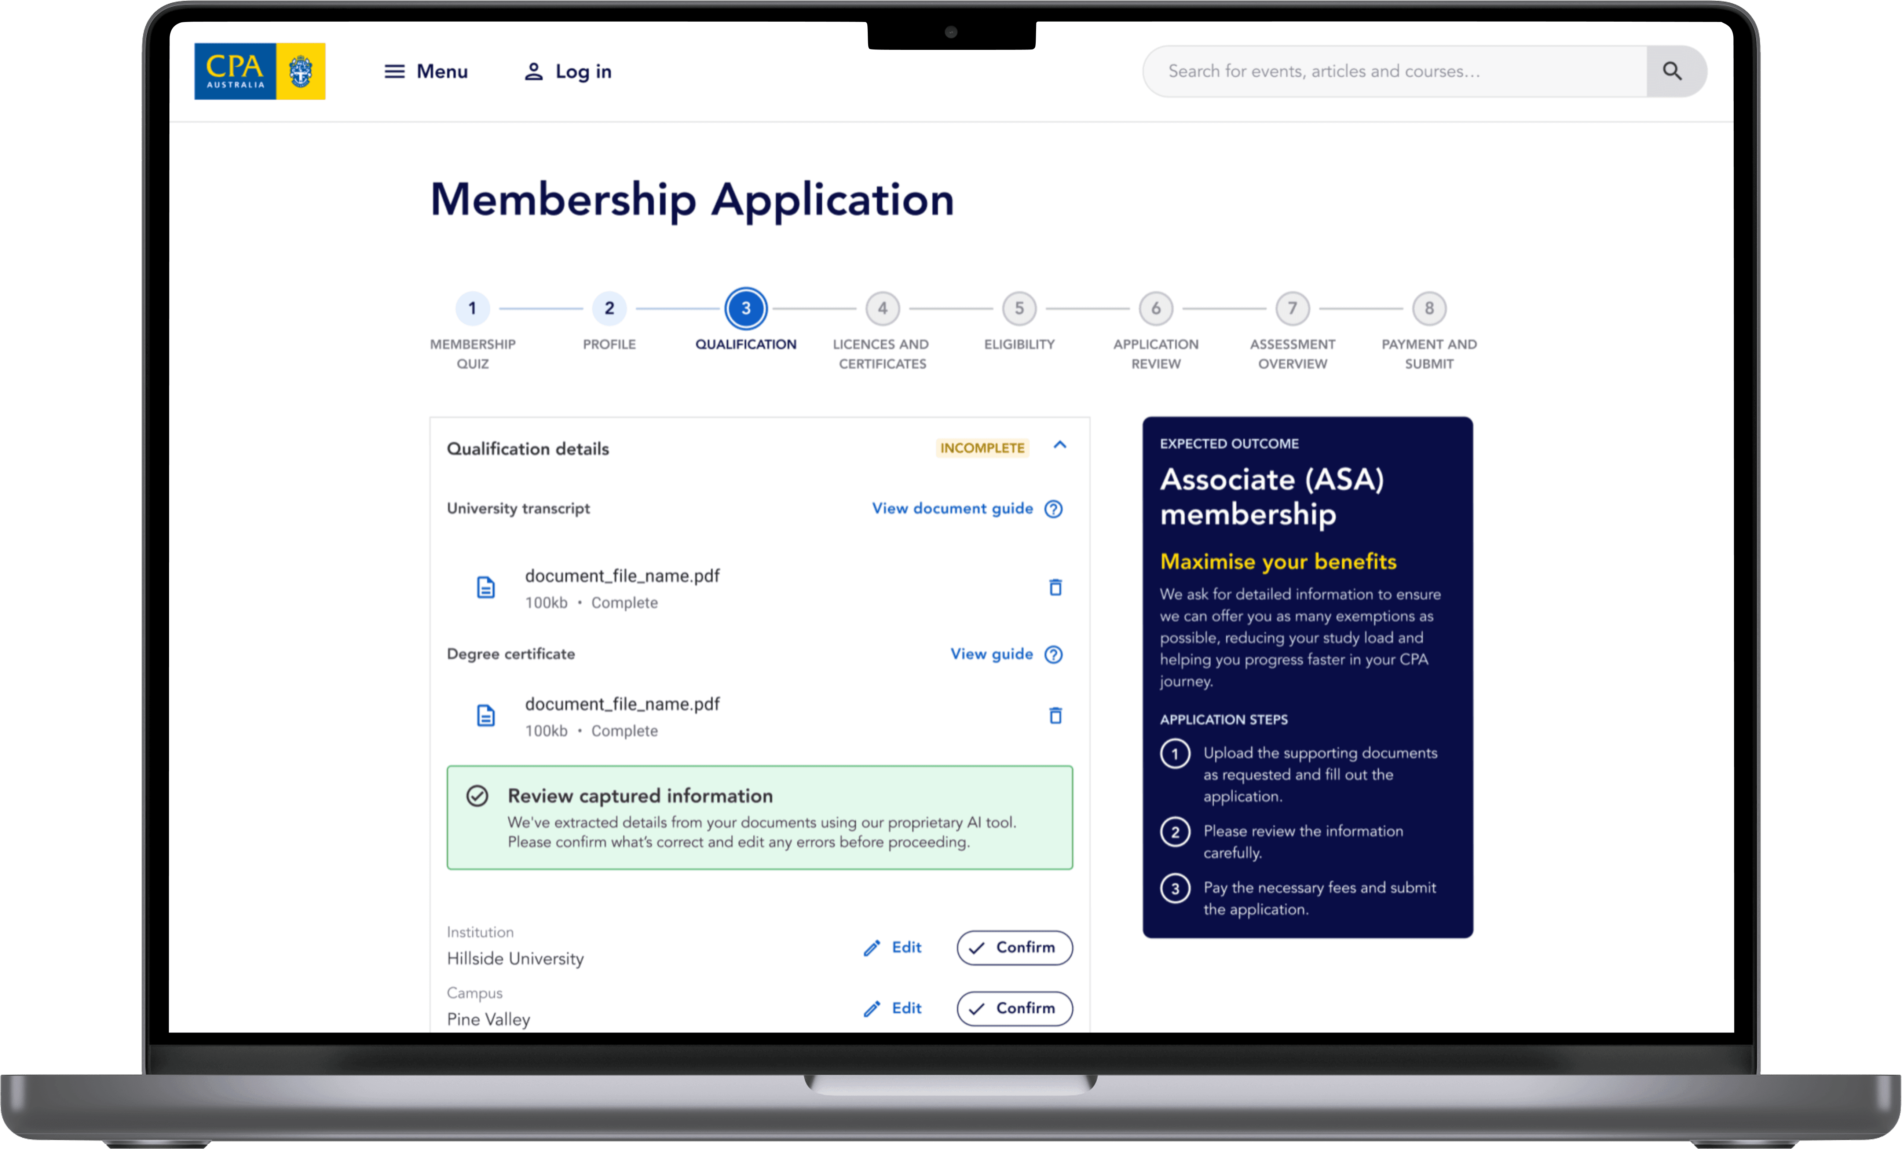1902x1149 pixels.
Task: Delete the Degree certificate uploaded file
Action: (x=1055, y=716)
